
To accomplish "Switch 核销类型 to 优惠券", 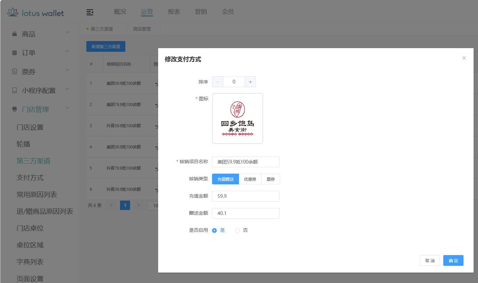I will pos(250,179).
